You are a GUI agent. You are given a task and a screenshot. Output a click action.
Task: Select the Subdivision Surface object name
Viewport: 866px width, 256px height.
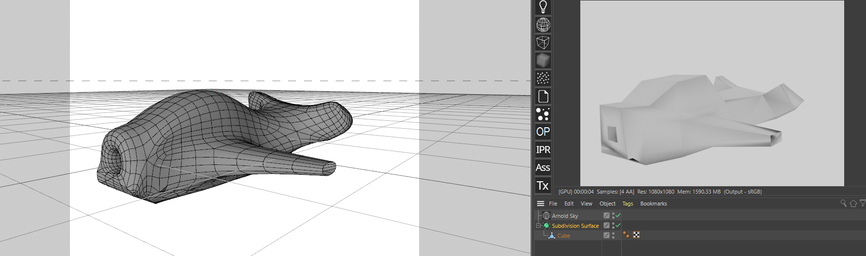pos(575,226)
